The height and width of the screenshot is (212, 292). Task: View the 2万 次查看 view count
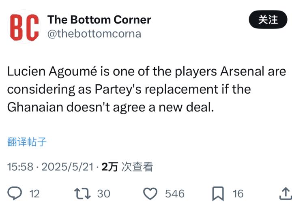point(127,167)
